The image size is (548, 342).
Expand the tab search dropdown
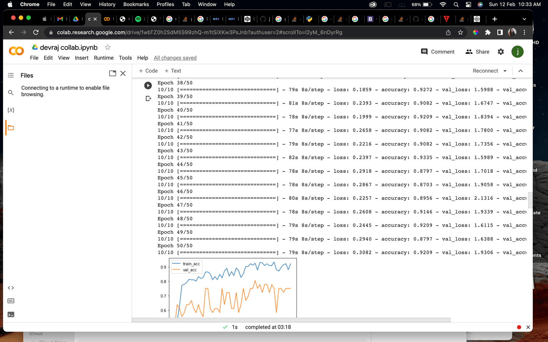click(524, 19)
